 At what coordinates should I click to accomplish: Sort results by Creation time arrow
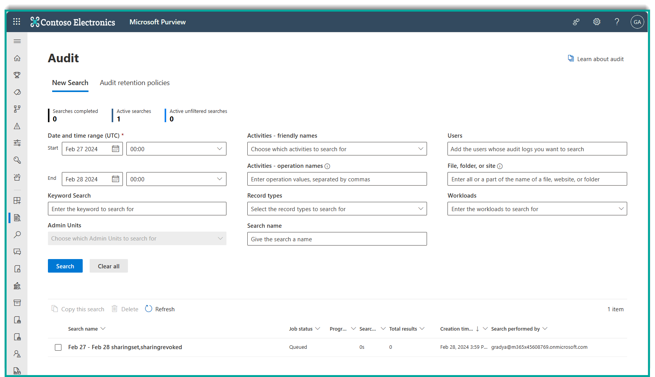[x=478, y=328]
